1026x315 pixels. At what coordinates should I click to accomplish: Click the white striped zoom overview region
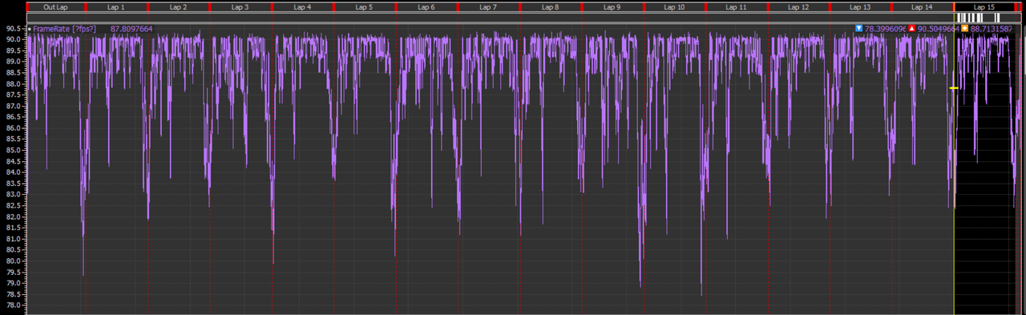[x=978, y=17]
